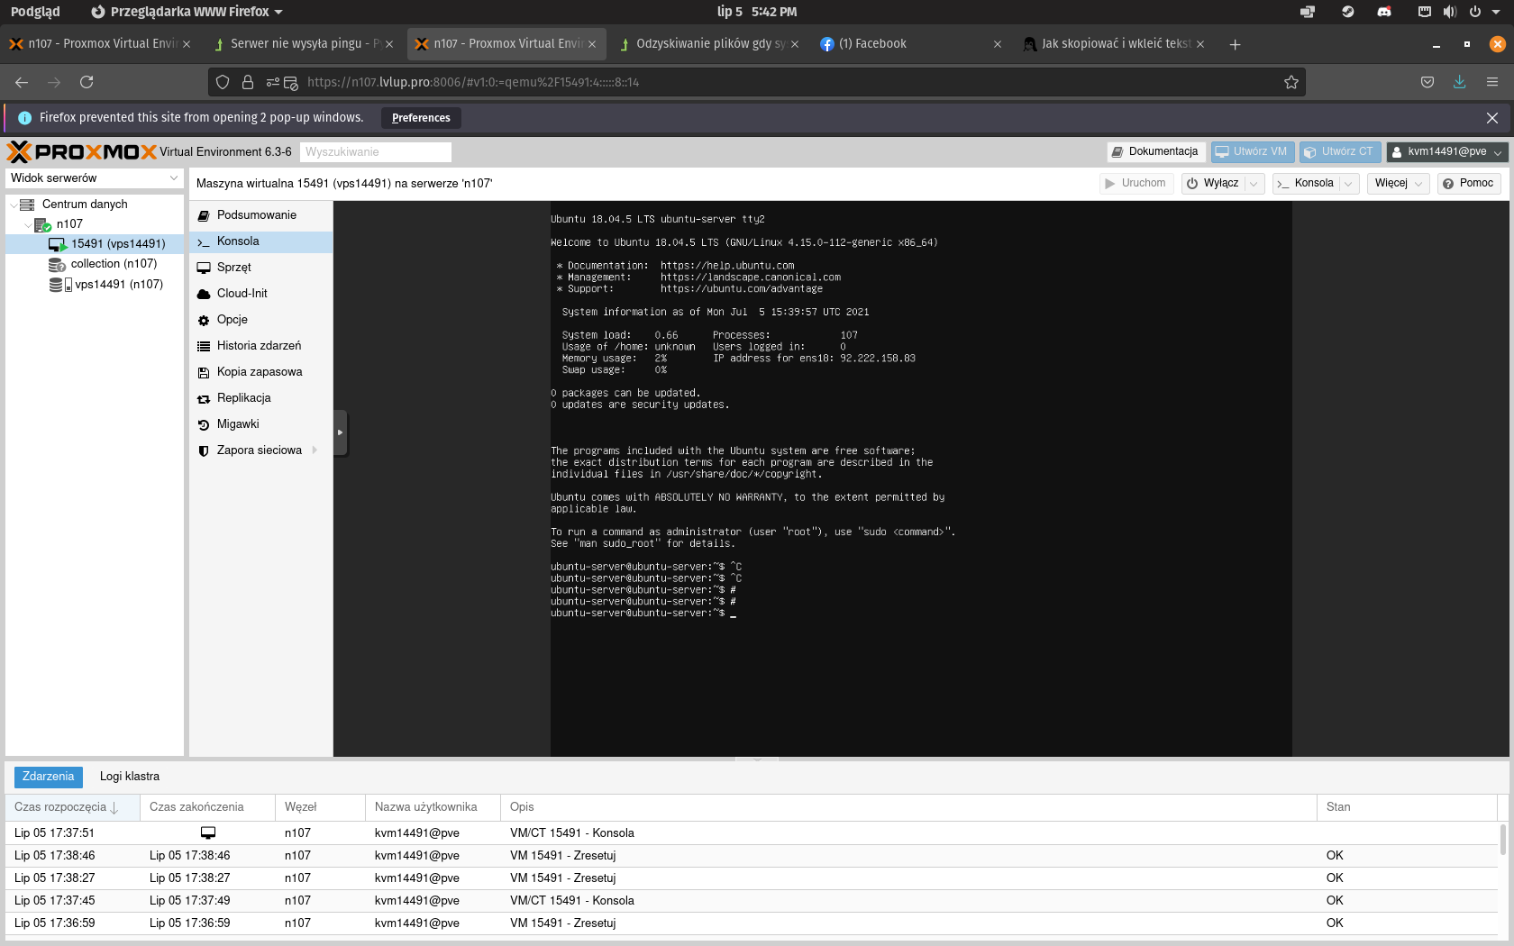Open Replikacja replication section
This screenshot has width=1514, height=946.
point(243,398)
